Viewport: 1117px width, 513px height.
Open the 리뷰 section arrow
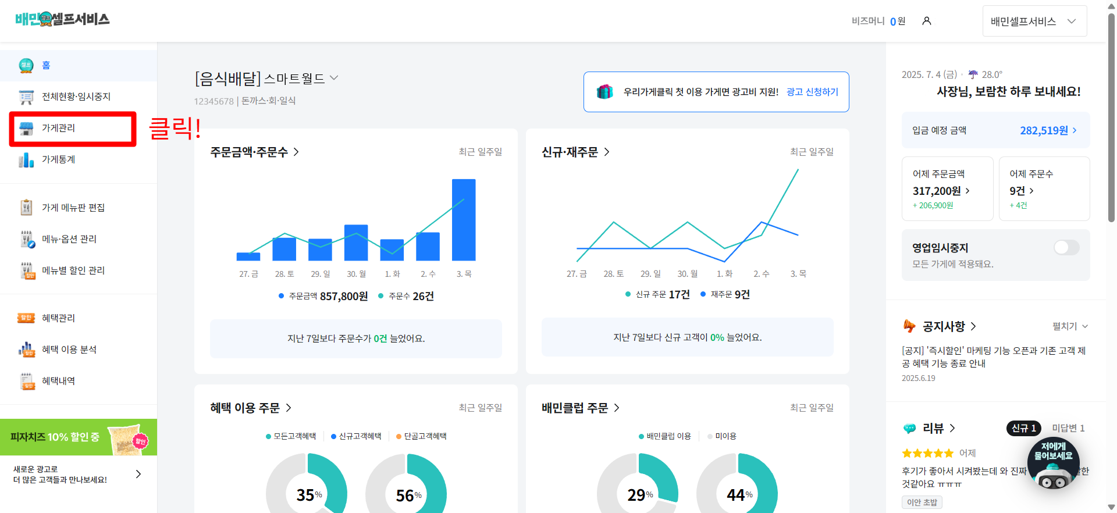(x=952, y=428)
